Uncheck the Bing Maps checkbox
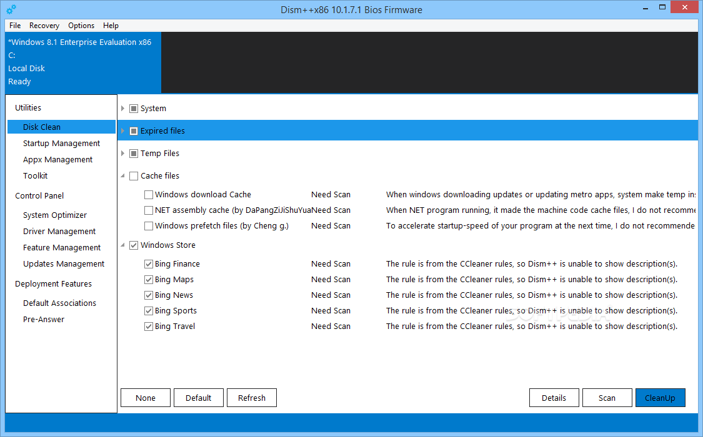Viewport: 703px width, 437px height. point(149,280)
